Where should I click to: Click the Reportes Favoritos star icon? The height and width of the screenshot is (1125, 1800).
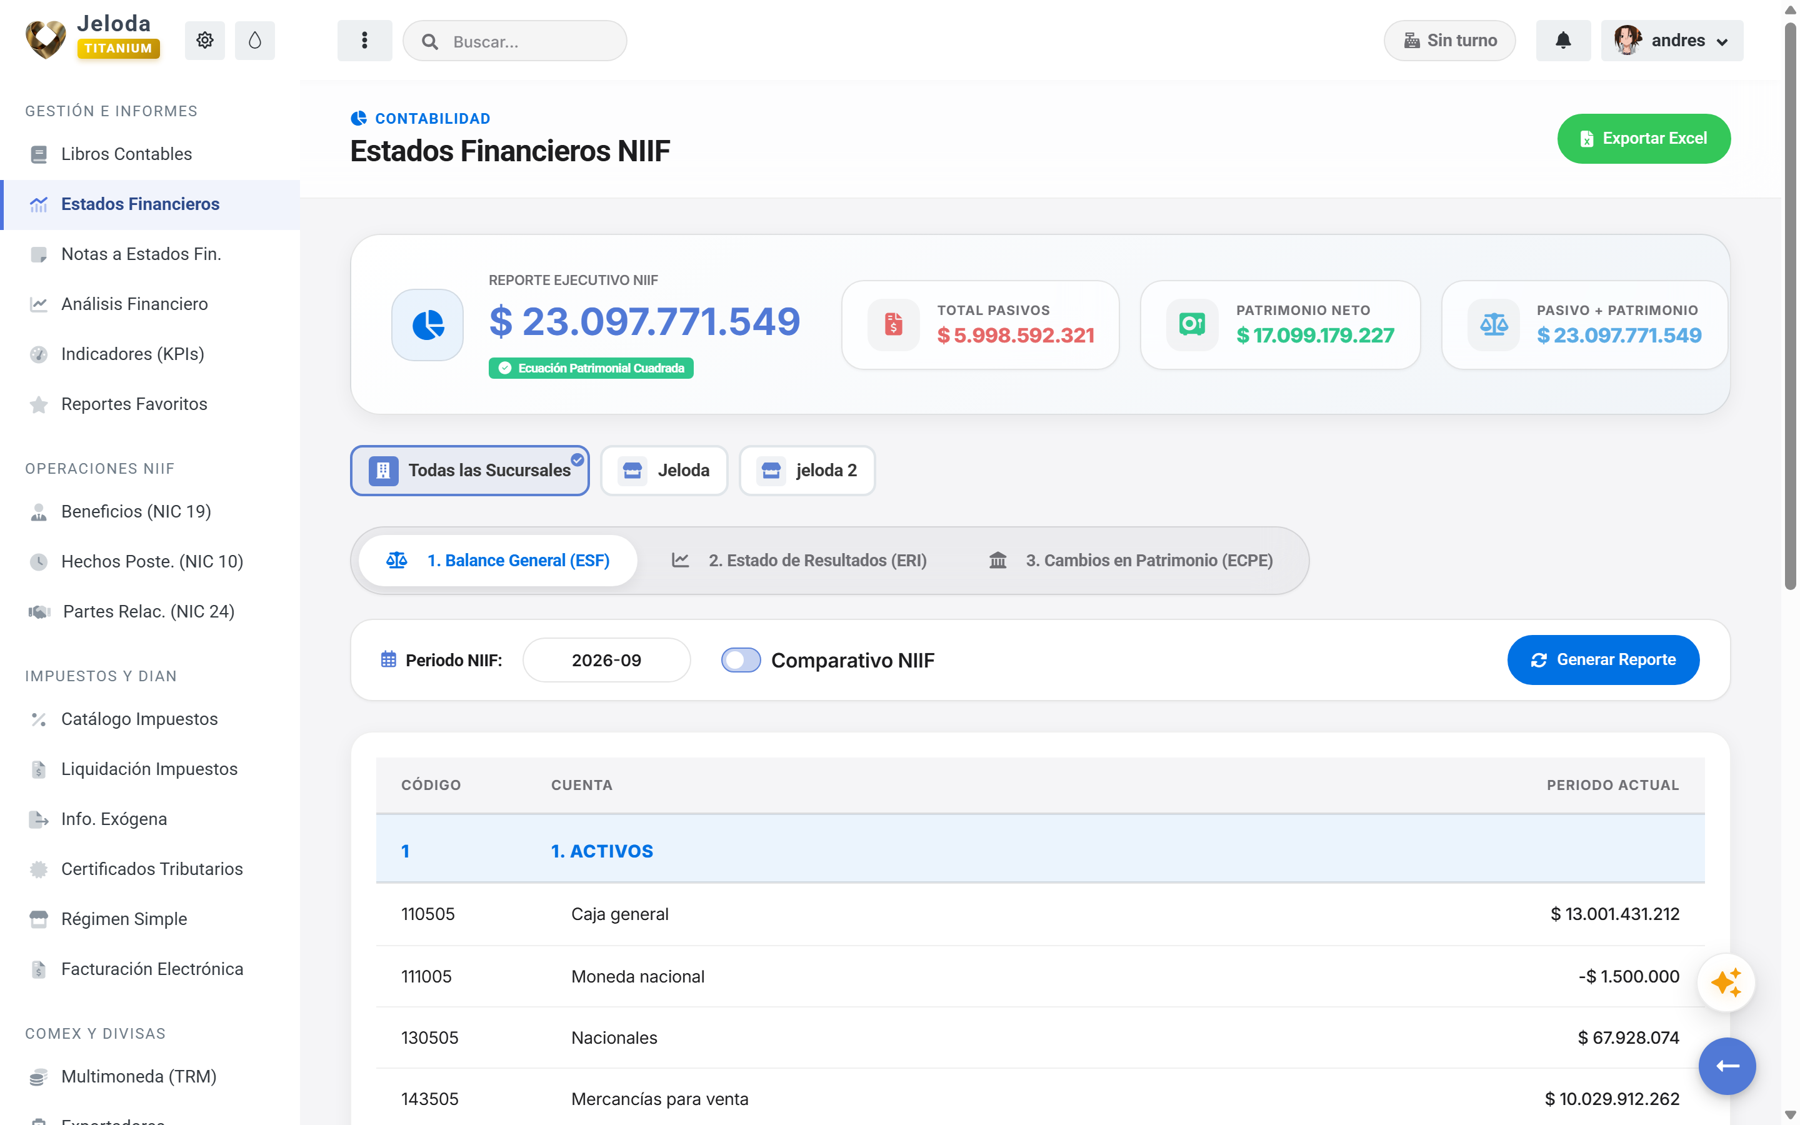pos(39,404)
